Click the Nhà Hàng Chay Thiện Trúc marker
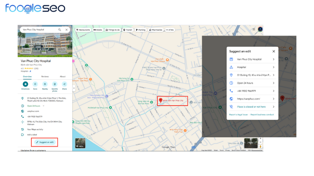This screenshot has height=176, width=314. [185, 131]
